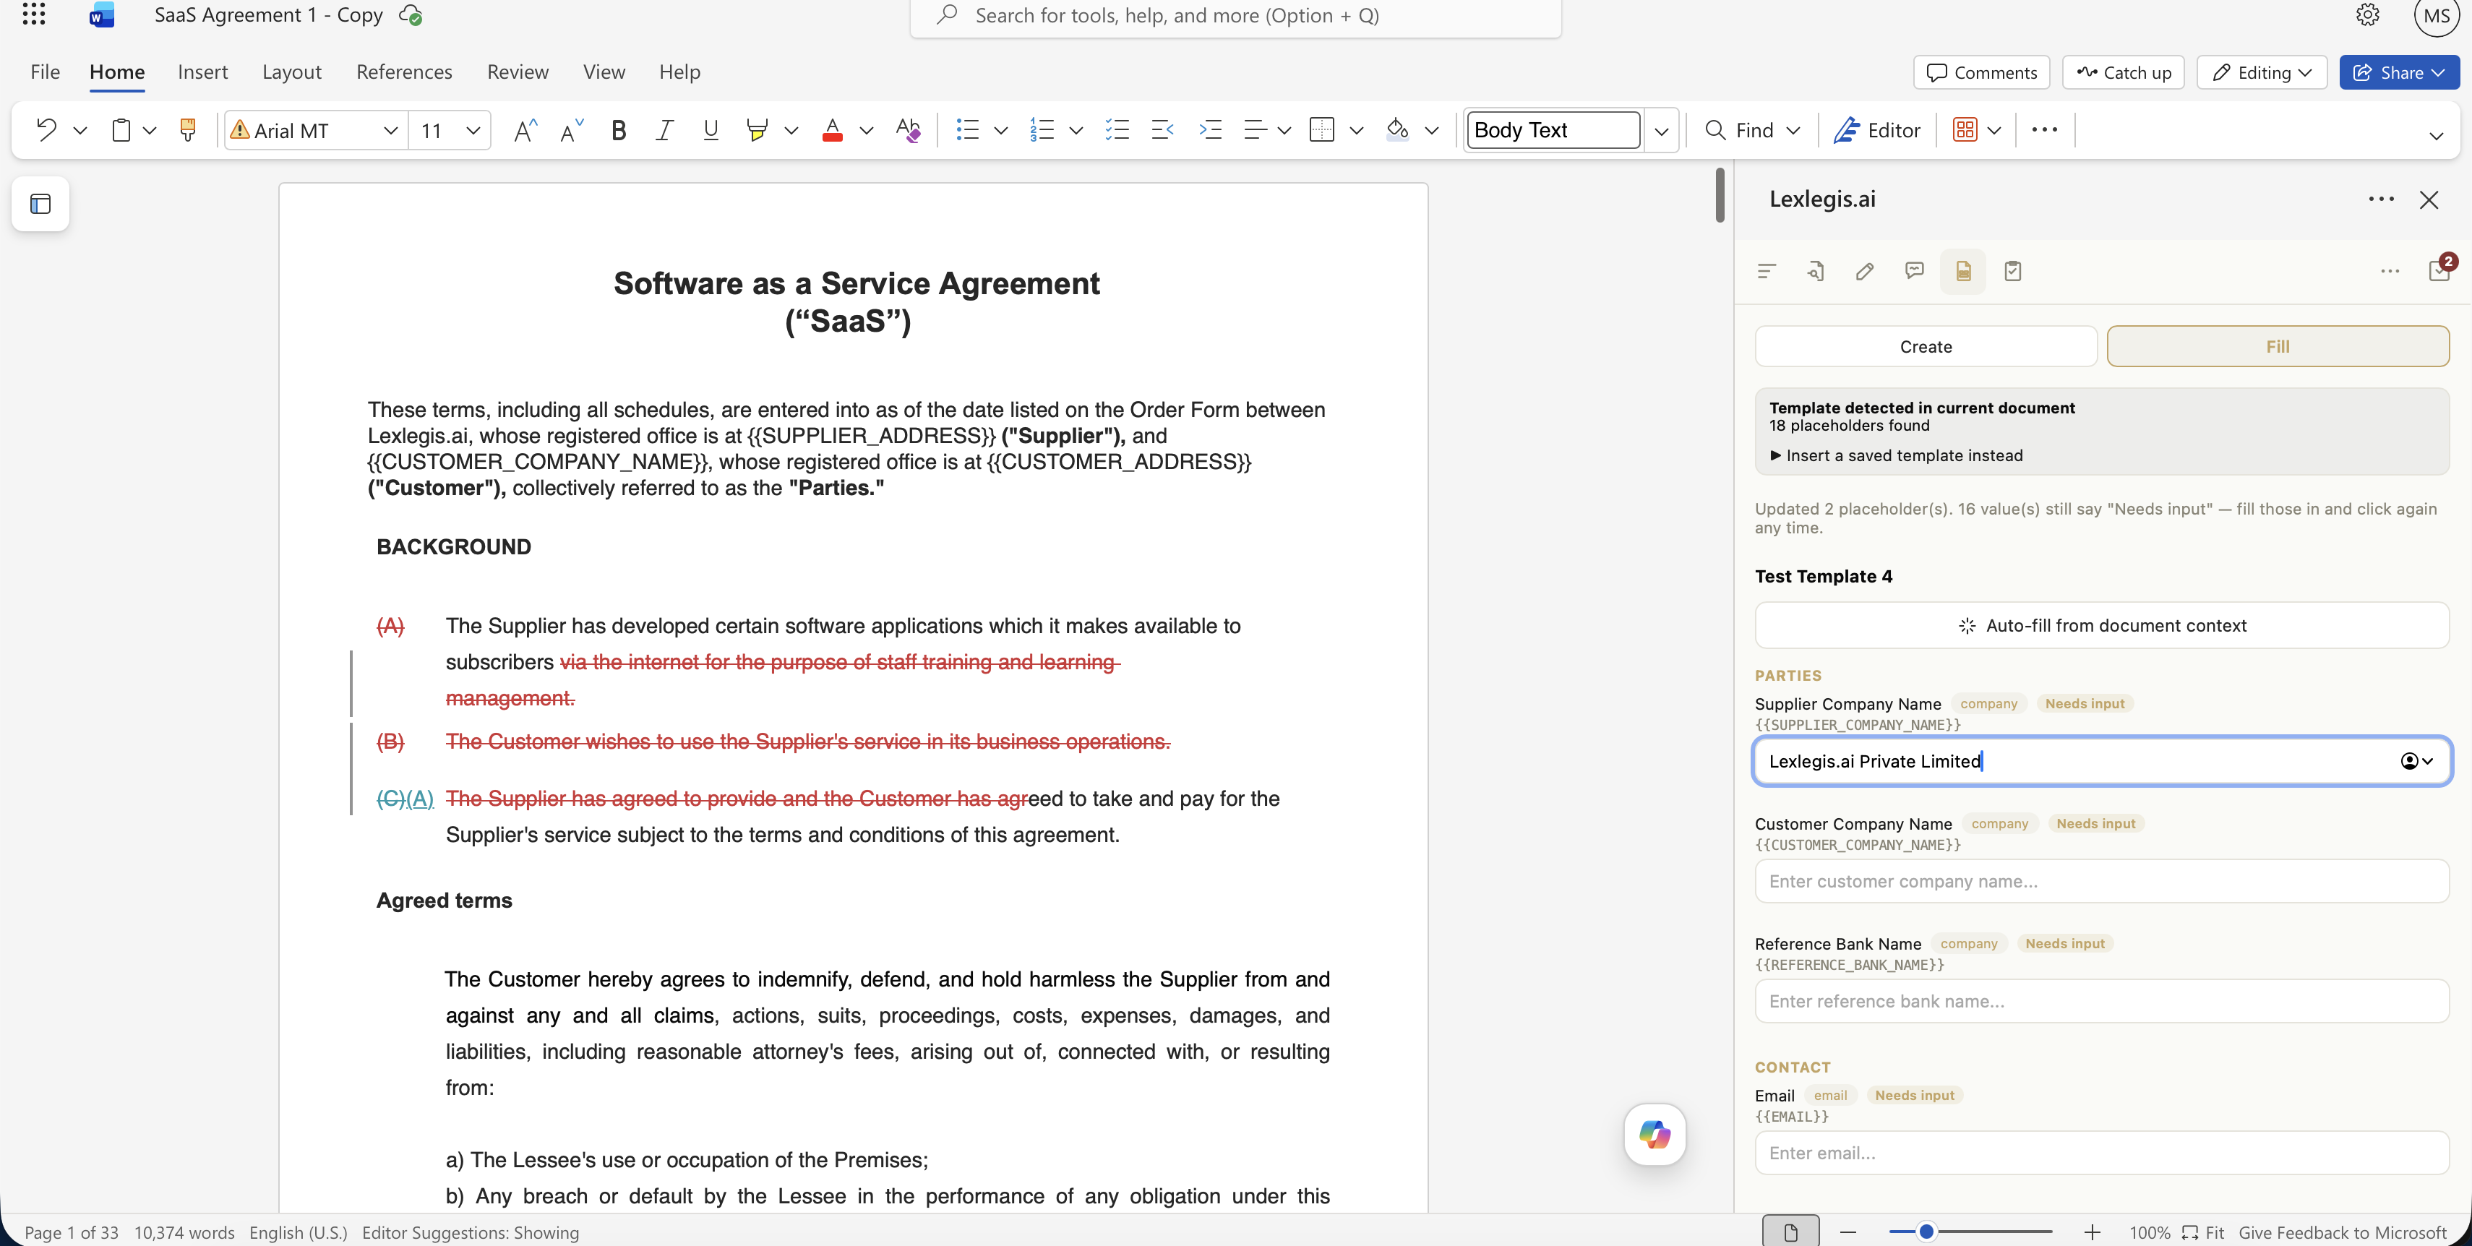Switch to the References tab

[404, 72]
